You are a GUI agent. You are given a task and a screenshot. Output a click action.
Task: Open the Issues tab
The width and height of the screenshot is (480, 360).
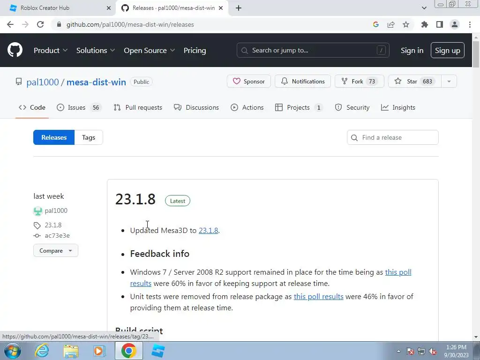click(x=79, y=107)
